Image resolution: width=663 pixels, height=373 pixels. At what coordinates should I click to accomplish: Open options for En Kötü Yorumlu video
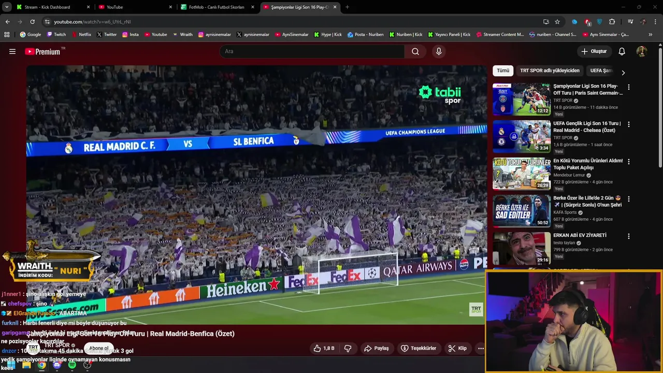point(629,162)
